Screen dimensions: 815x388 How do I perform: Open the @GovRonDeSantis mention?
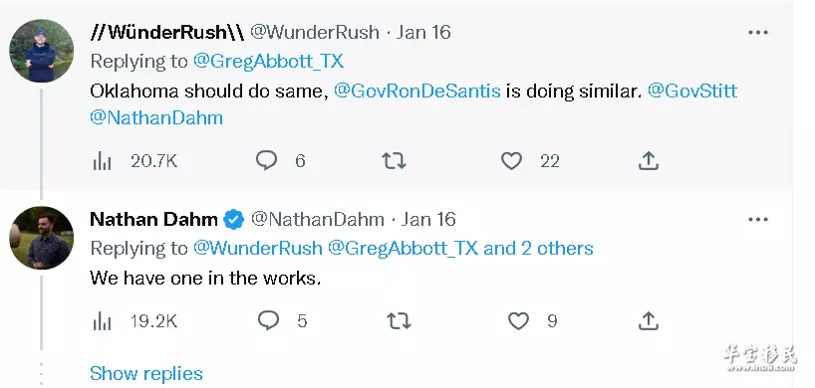pyautogui.click(x=416, y=92)
